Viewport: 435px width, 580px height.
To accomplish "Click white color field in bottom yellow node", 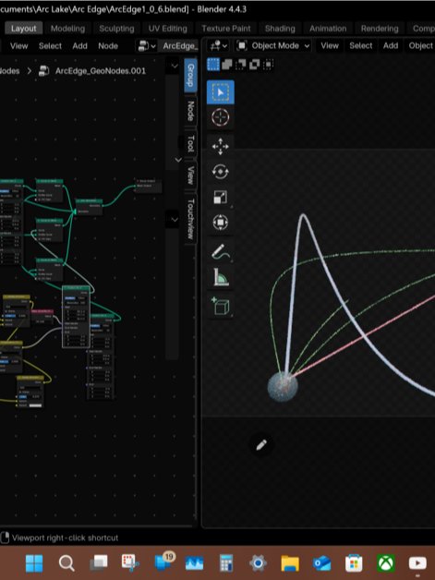I will [35, 405].
